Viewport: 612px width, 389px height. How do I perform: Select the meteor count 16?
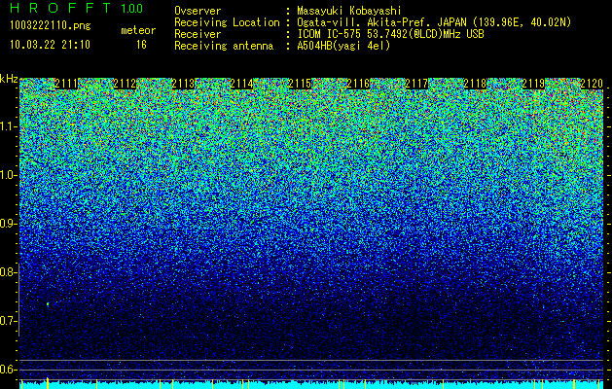click(141, 45)
